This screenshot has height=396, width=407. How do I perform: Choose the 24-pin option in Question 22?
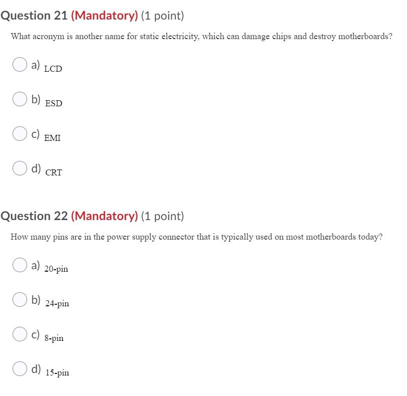[x=20, y=299]
